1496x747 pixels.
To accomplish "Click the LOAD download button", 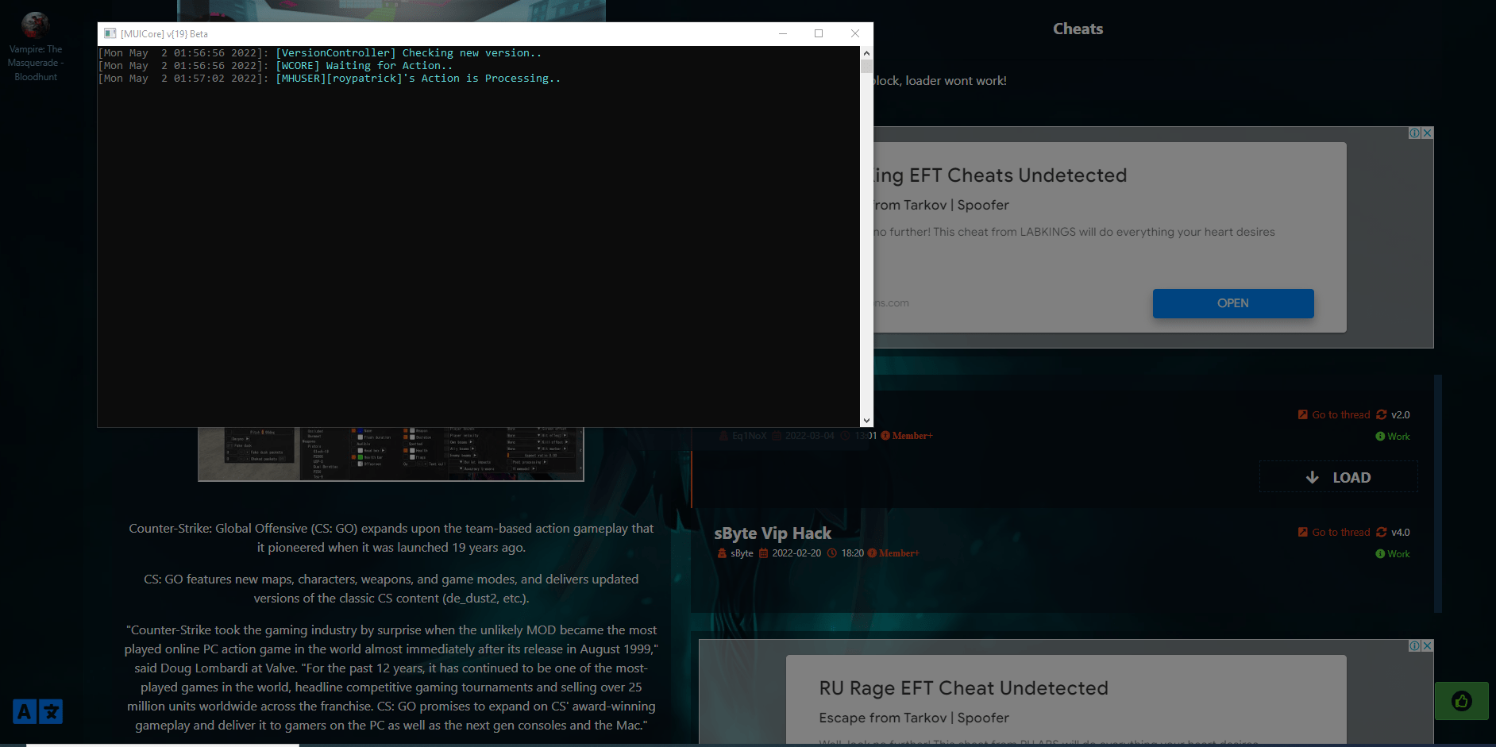I will (x=1339, y=477).
